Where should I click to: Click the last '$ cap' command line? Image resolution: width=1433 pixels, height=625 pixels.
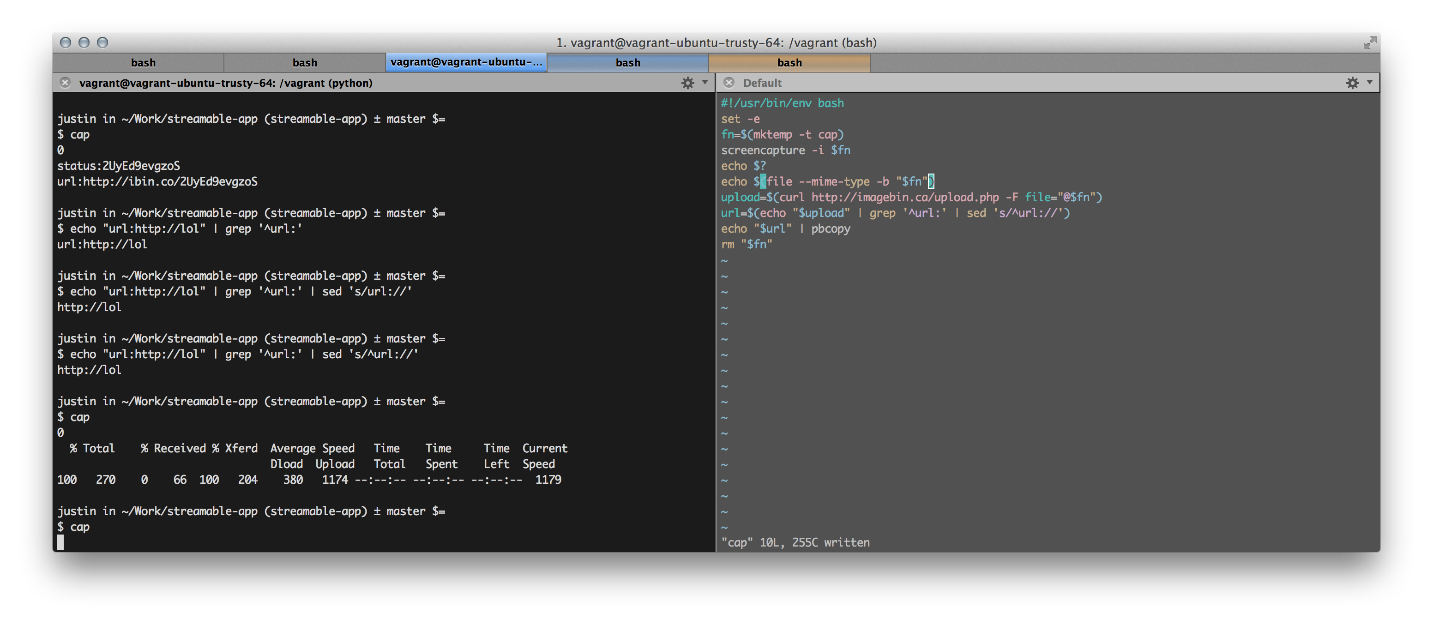[73, 527]
